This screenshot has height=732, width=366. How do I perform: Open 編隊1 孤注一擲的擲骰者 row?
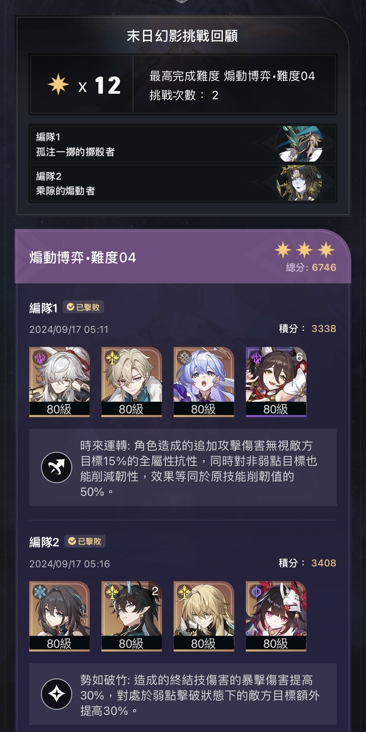183,144
